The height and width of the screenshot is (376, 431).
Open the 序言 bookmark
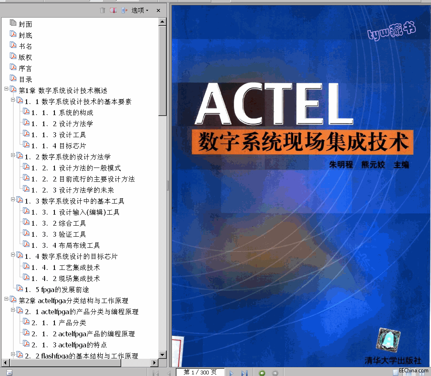click(x=25, y=68)
